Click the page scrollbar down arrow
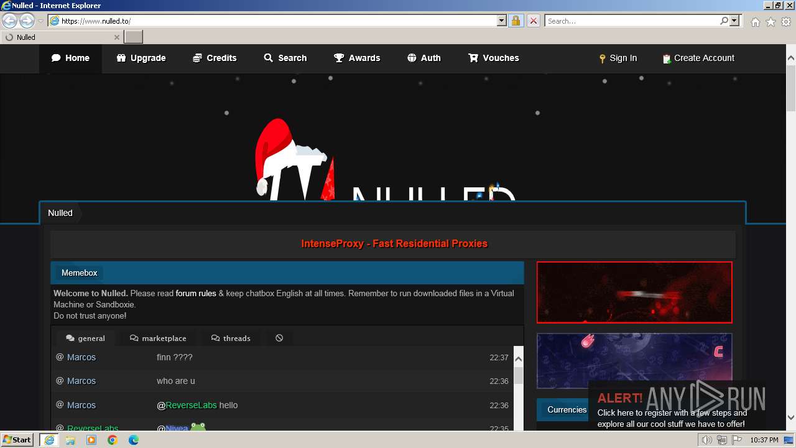Viewport: 796px width, 448px height. click(791, 418)
